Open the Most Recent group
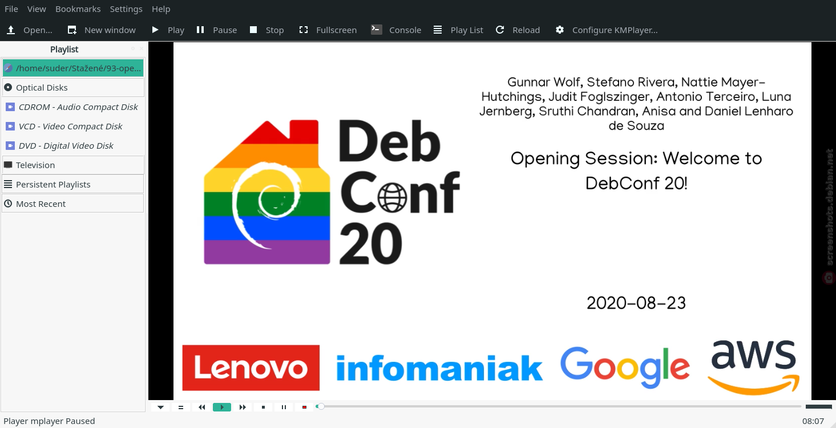The height and width of the screenshot is (428, 836). click(x=73, y=204)
